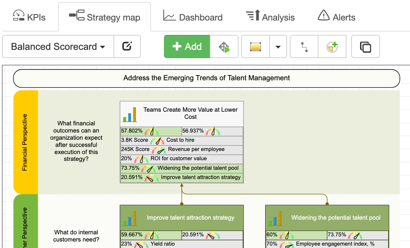410x248 pixels.
Task: Open the Balanced Scorecard dropdown
Action: click(58, 46)
